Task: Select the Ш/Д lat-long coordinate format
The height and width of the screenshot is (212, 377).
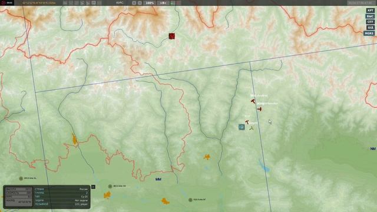Action: pos(371,28)
